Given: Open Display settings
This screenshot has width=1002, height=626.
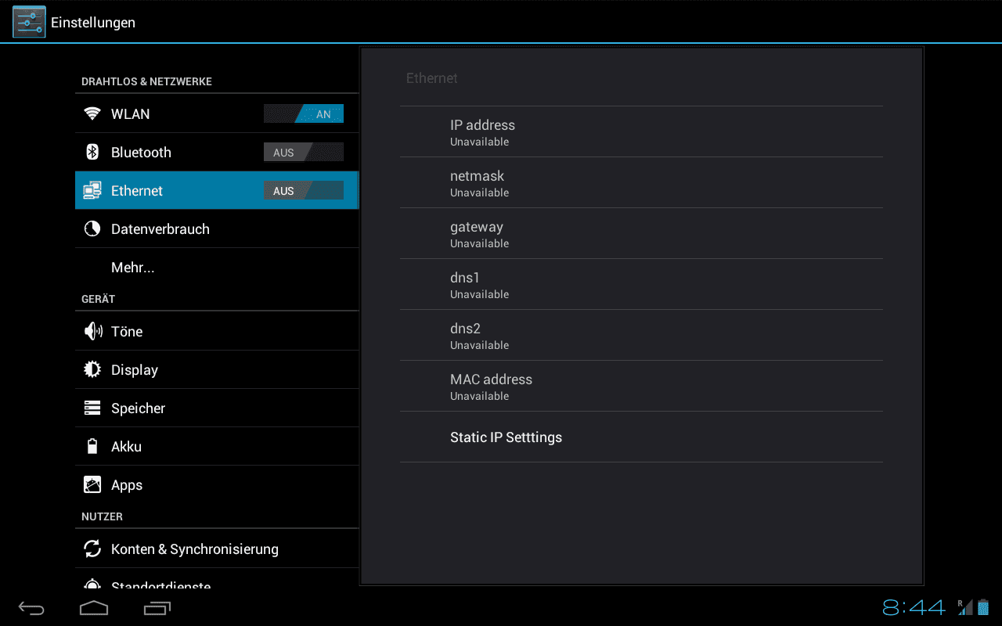Looking at the screenshot, I should [217, 369].
